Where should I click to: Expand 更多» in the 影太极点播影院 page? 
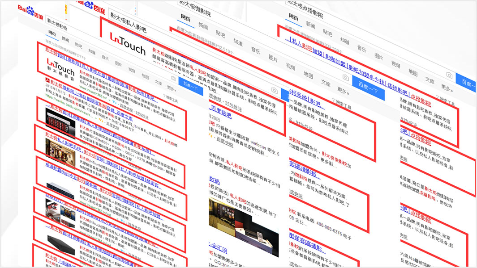[x=446, y=88]
